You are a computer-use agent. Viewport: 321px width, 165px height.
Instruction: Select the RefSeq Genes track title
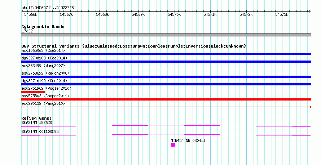coord(36,118)
